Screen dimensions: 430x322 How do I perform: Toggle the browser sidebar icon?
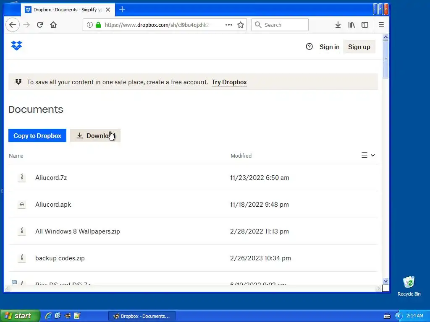pyautogui.click(x=365, y=25)
